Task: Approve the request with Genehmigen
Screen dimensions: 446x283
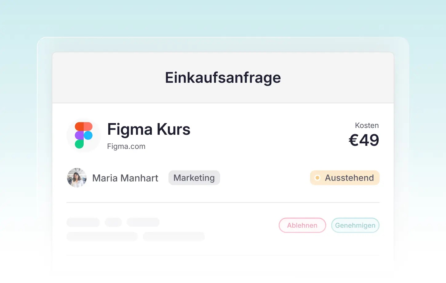Action: click(x=355, y=225)
